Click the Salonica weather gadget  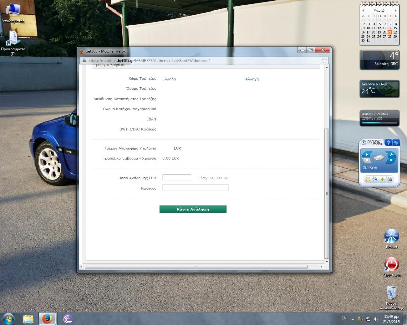coord(379,60)
